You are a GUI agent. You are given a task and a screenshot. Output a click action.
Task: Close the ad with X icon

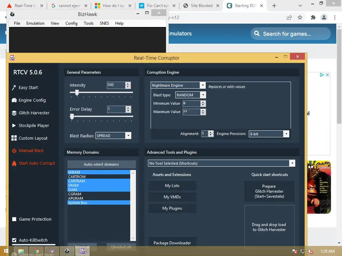pos(327,75)
